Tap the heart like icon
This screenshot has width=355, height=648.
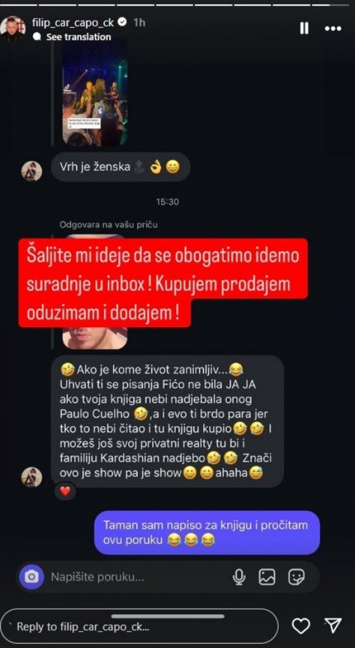301,625
